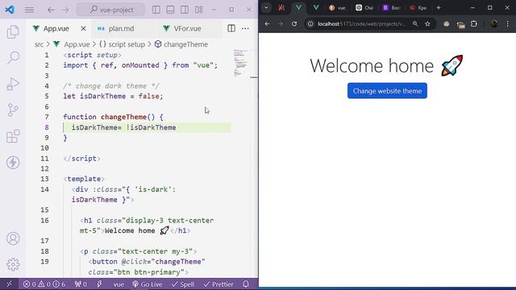Image resolution: width=516 pixels, height=290 pixels.
Task: Open Source Control view
Action: click(13, 110)
